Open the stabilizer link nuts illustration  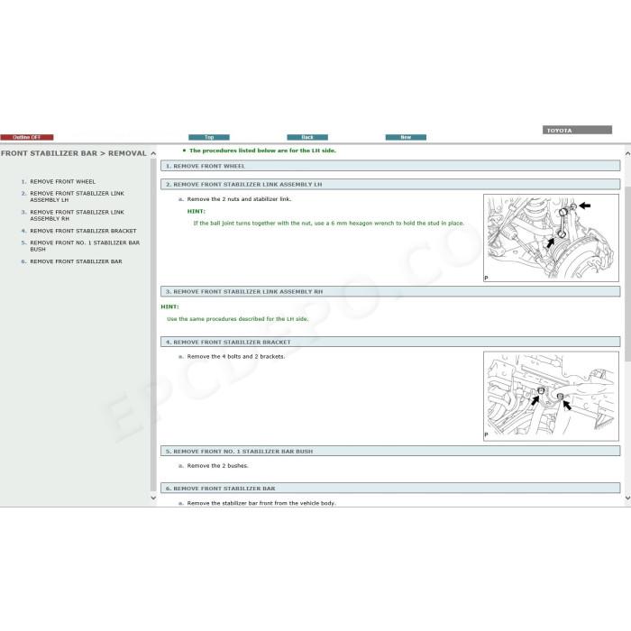tap(551, 238)
